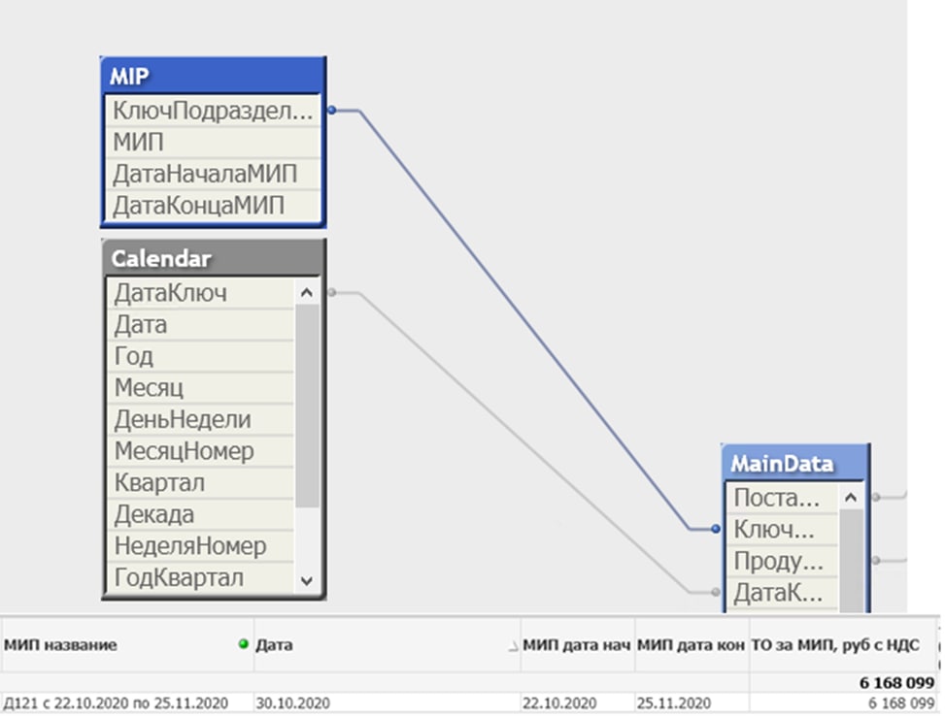Click the Calendar list scroll-up arrow
This screenshot has height=717, width=945.
(x=307, y=293)
